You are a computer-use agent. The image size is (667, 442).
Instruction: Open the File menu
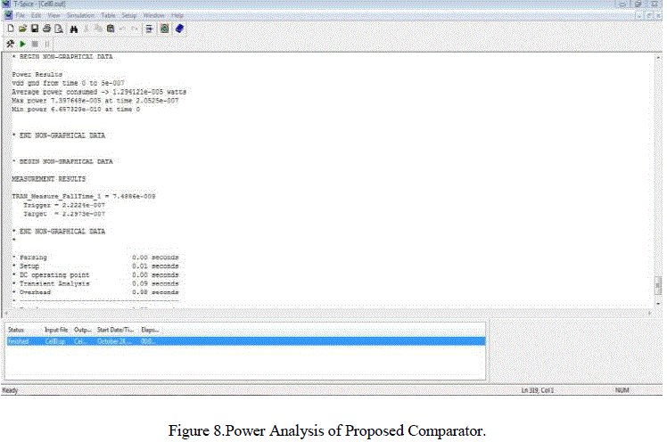(x=20, y=16)
